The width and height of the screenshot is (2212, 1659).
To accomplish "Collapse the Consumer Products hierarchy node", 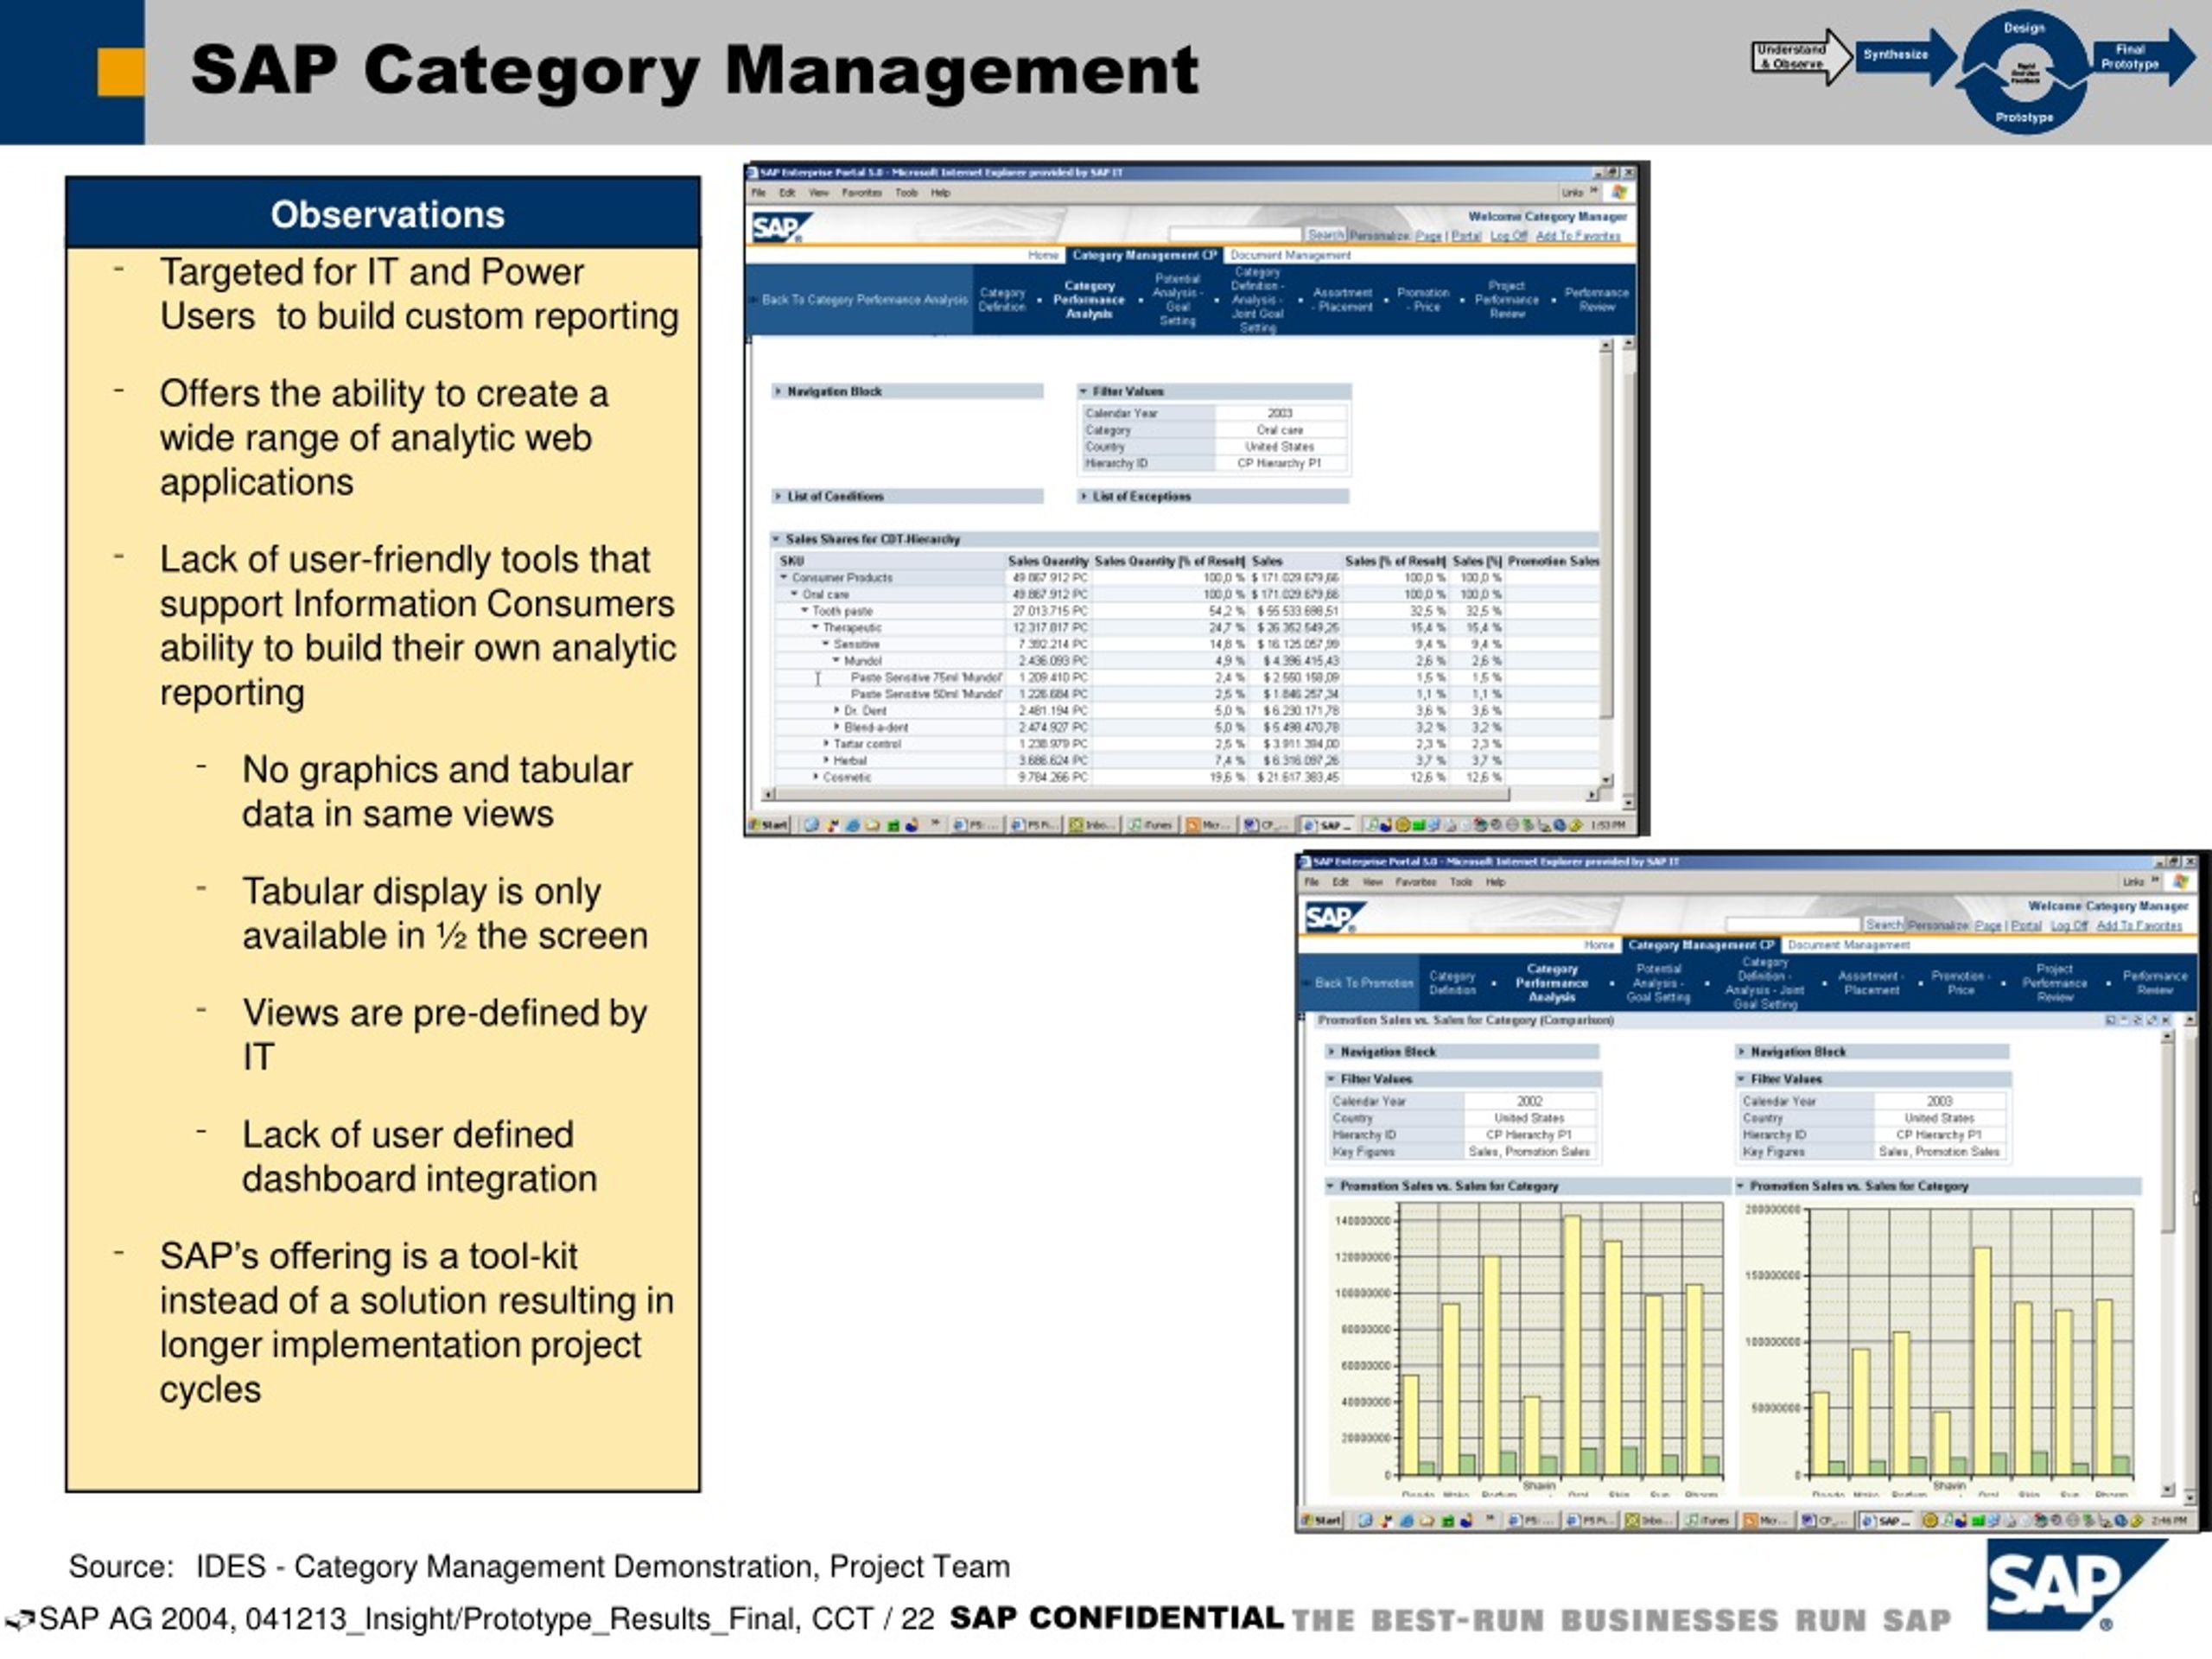I will [783, 577].
